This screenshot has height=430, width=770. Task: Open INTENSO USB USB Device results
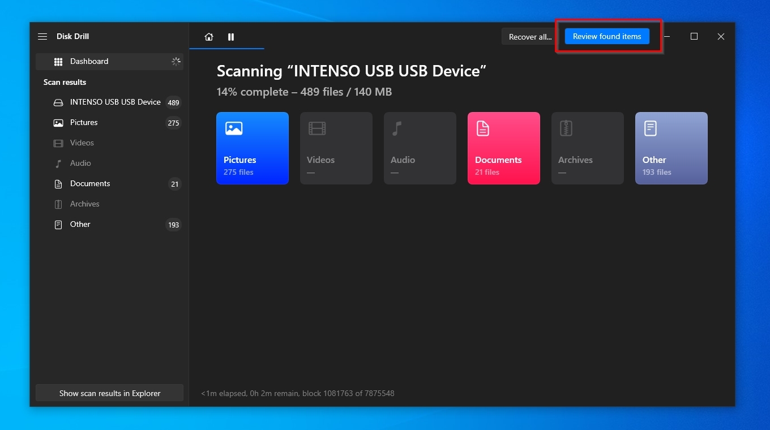coord(109,102)
